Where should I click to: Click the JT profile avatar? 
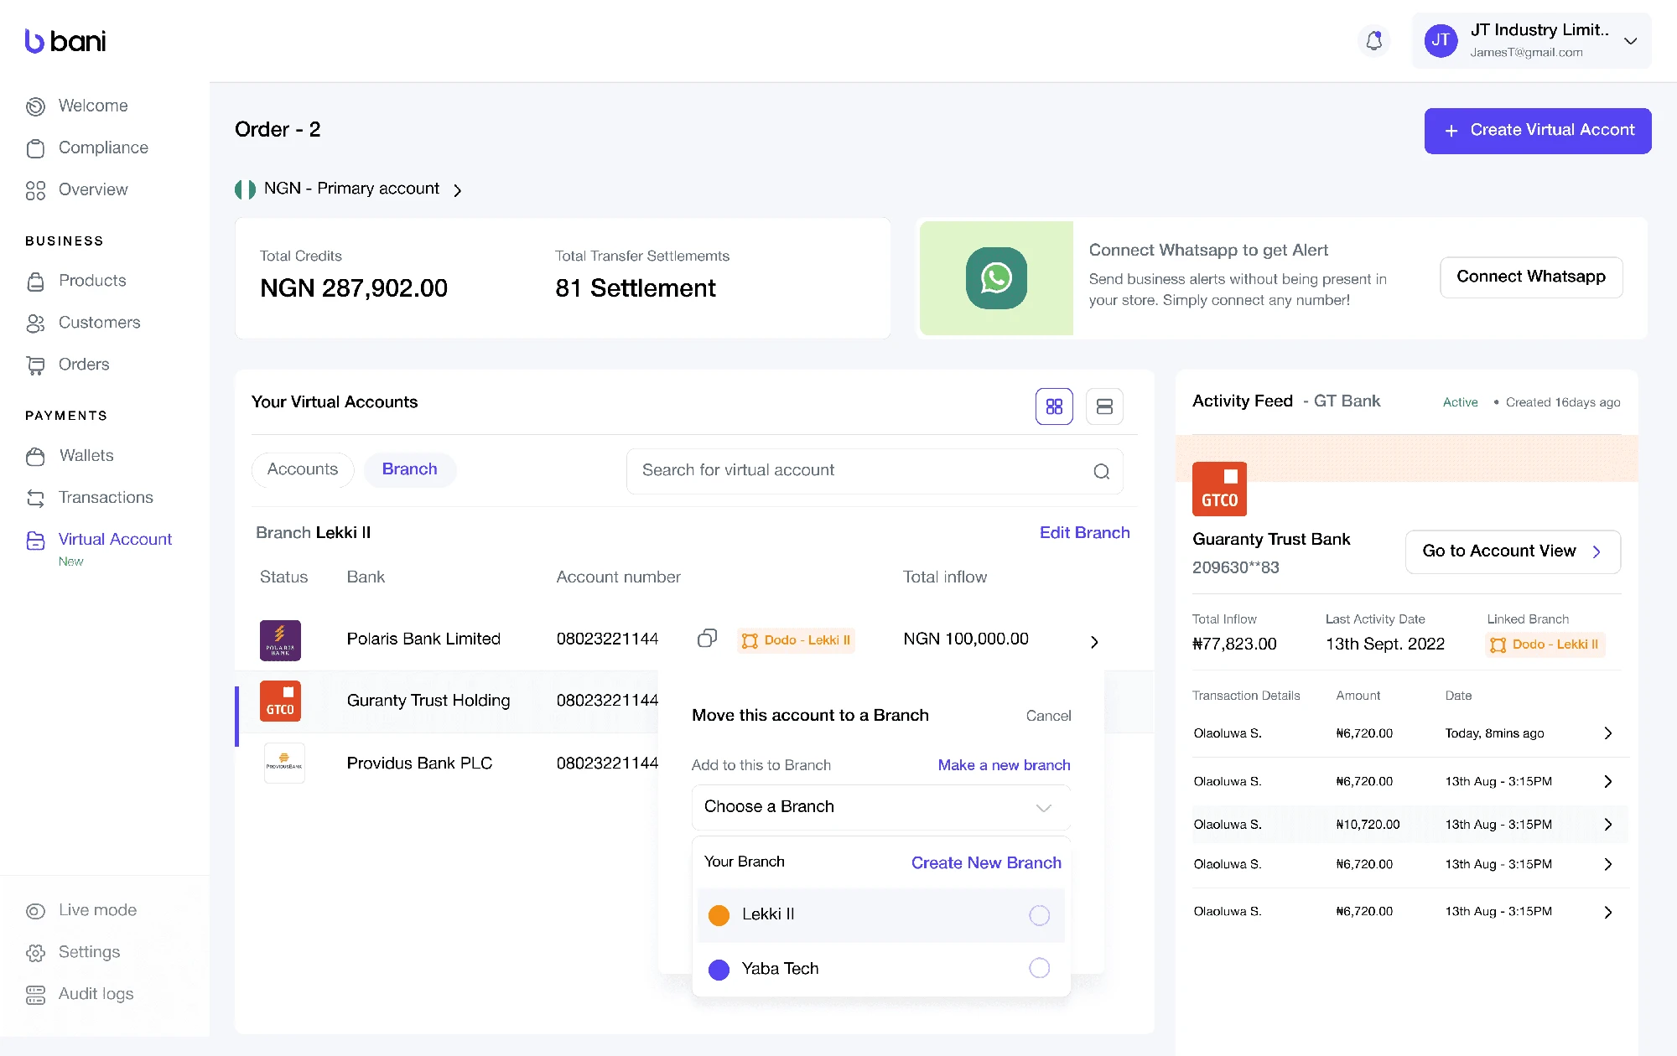(1441, 40)
